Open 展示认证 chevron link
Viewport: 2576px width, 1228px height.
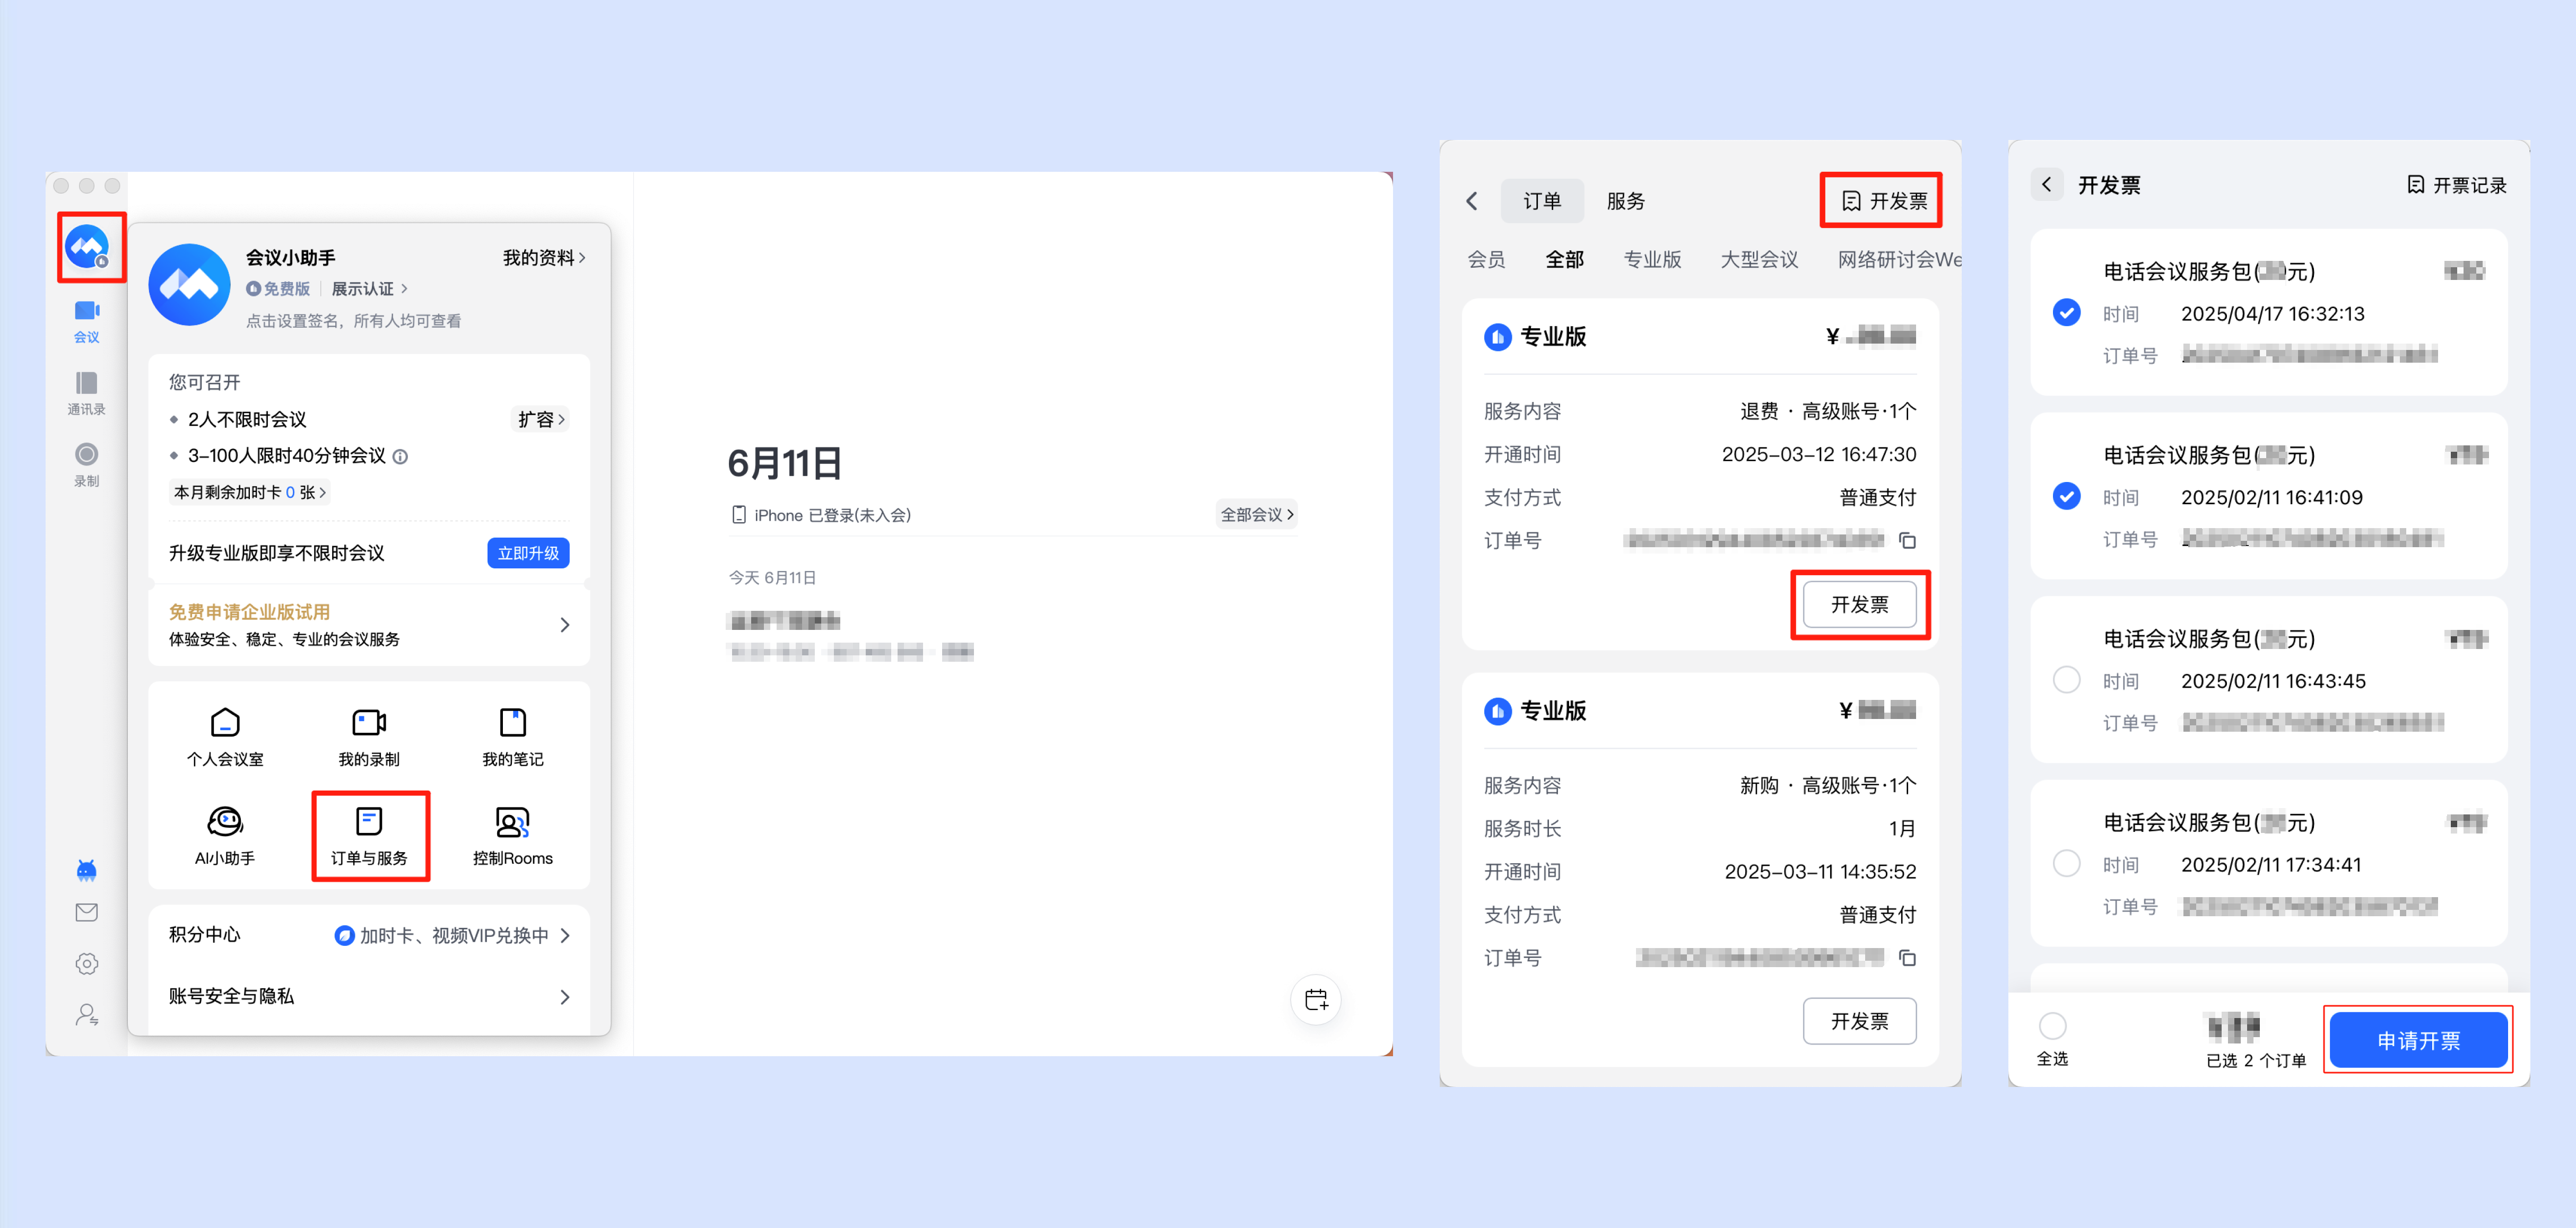[369, 289]
